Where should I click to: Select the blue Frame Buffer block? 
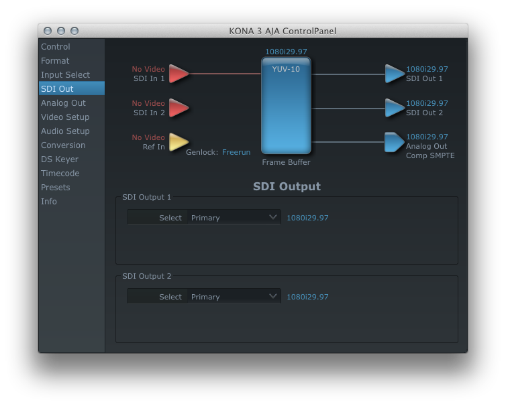(x=286, y=105)
